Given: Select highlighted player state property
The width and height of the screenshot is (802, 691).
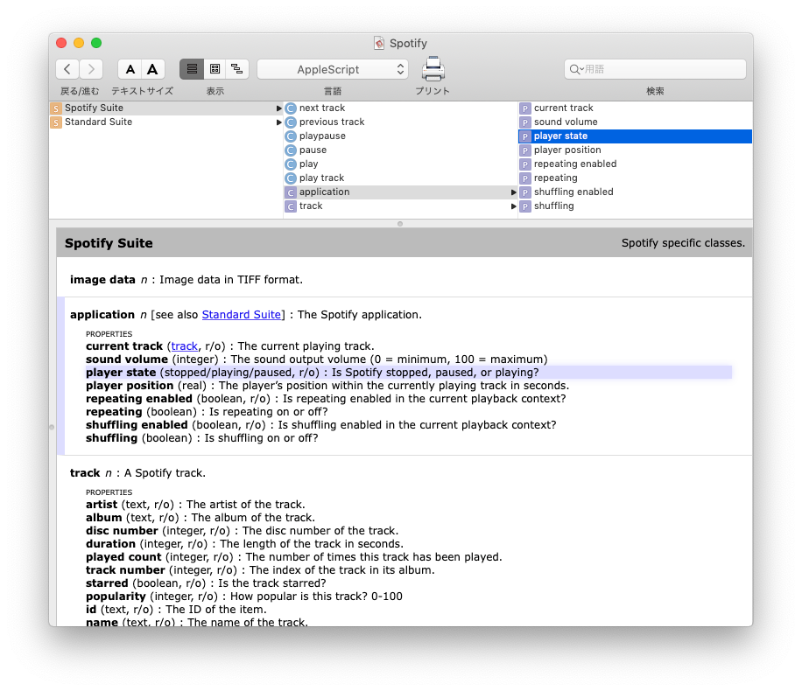Looking at the screenshot, I should pos(636,136).
